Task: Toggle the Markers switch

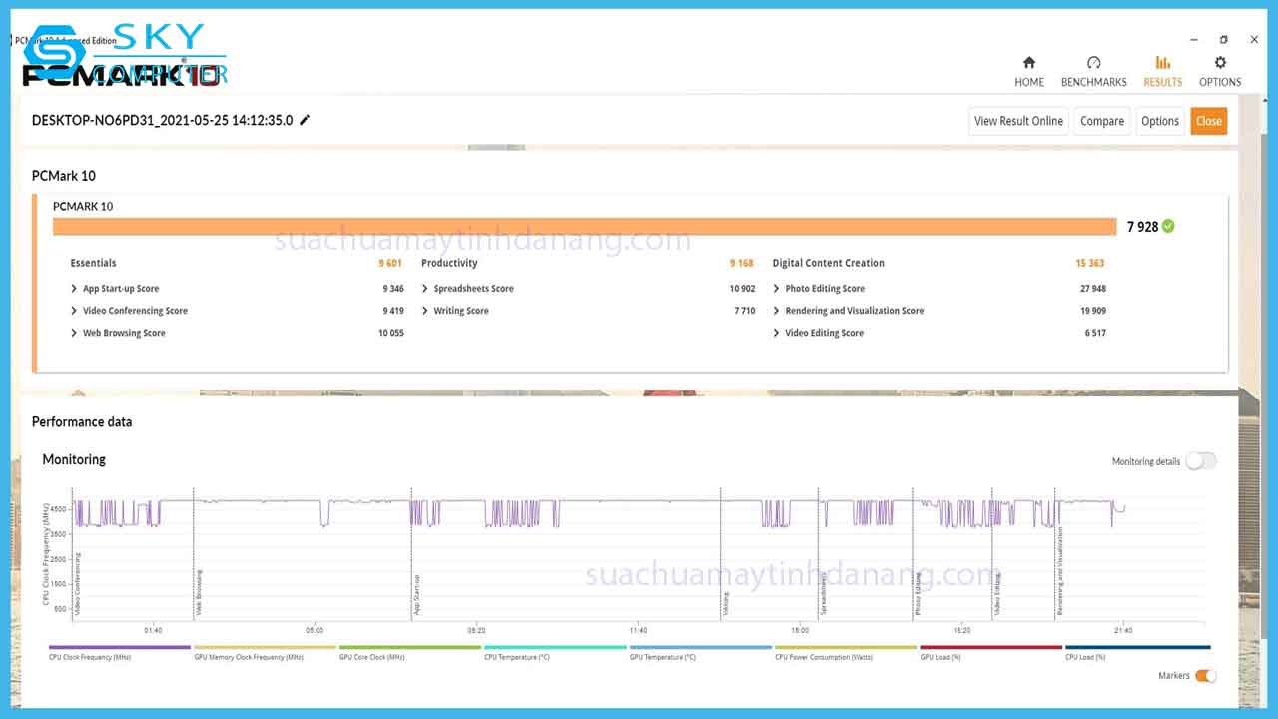Action: [1206, 676]
